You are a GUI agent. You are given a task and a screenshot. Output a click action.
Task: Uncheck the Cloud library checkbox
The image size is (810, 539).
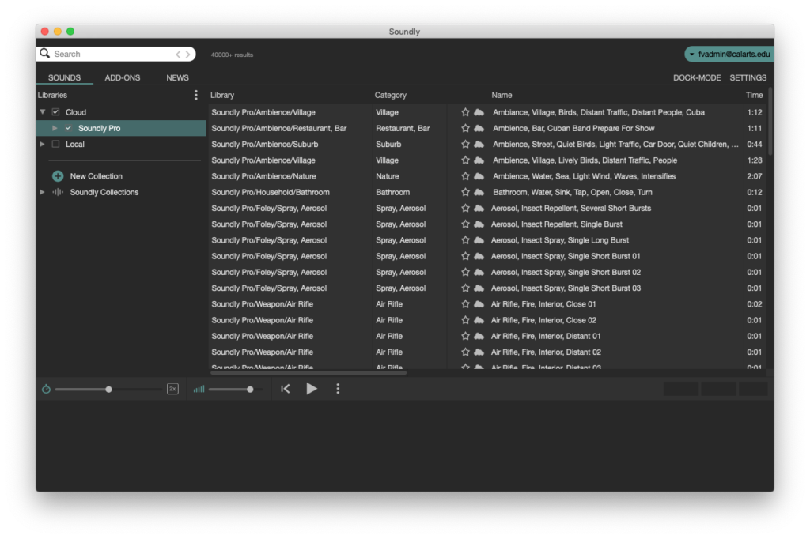(55, 111)
